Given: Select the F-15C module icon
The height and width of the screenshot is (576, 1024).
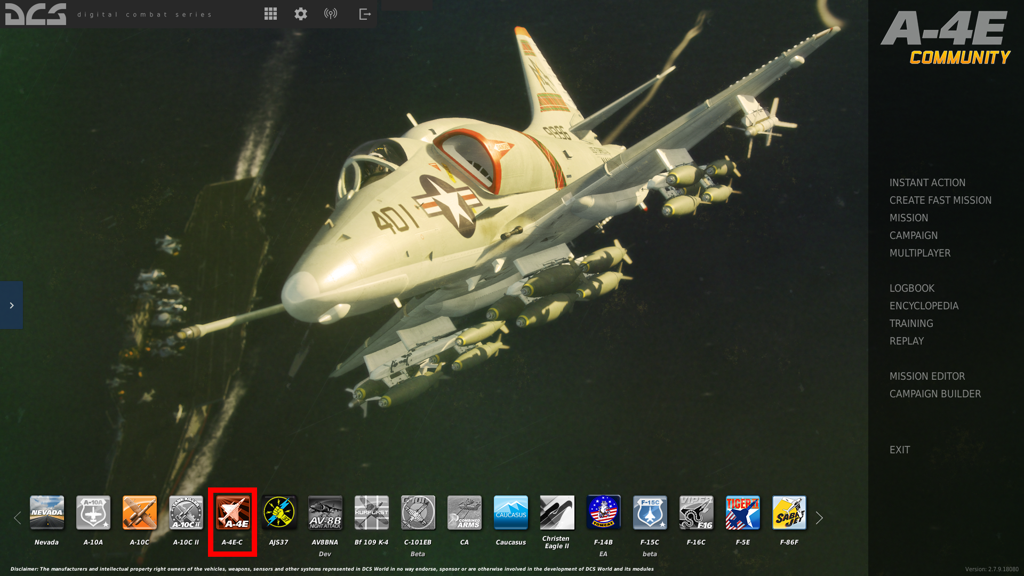Looking at the screenshot, I should 650,513.
